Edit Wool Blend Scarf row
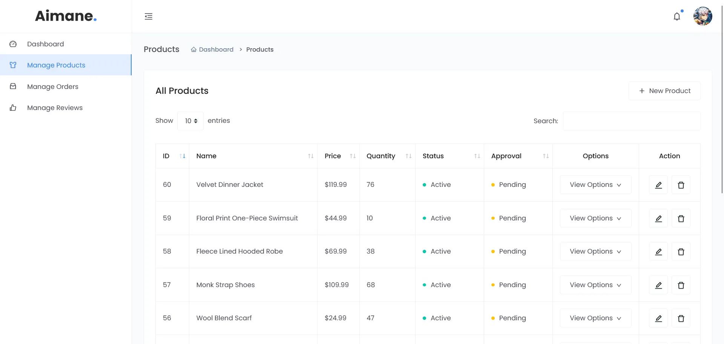The width and height of the screenshot is (724, 344). point(658,318)
